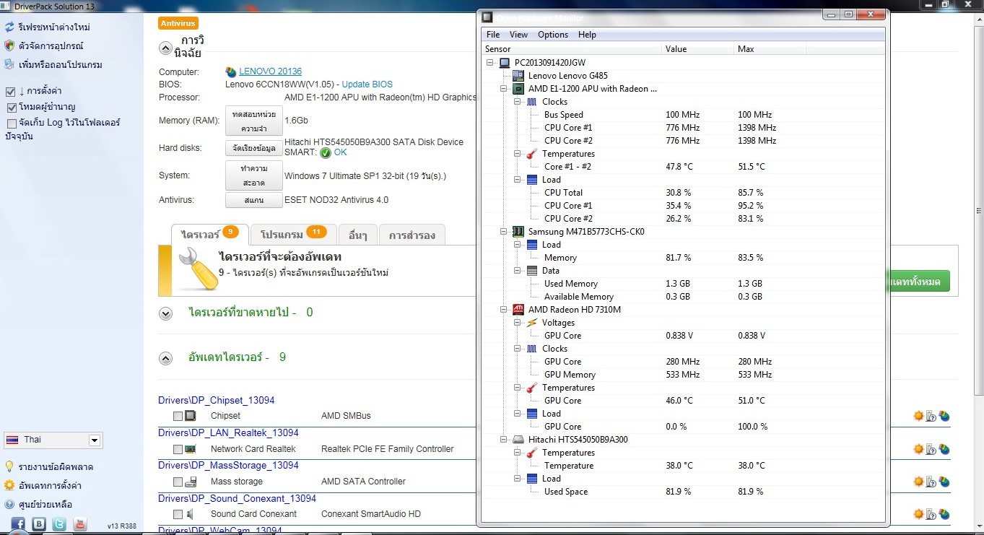984x535 pixels.
Task: Collapse the diagnostics section chevron in DriverPack
Action: click(x=165, y=48)
